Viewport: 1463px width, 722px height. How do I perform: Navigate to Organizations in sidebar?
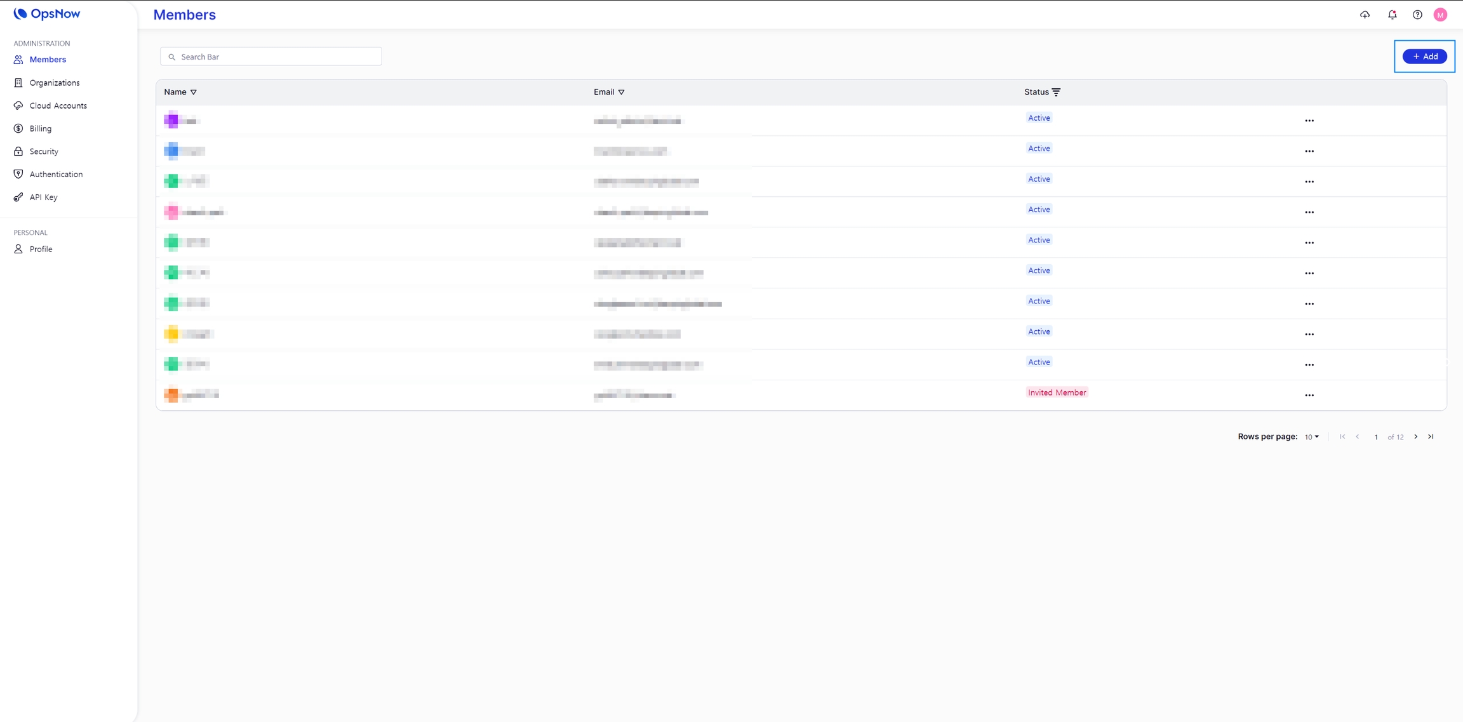[x=54, y=83]
